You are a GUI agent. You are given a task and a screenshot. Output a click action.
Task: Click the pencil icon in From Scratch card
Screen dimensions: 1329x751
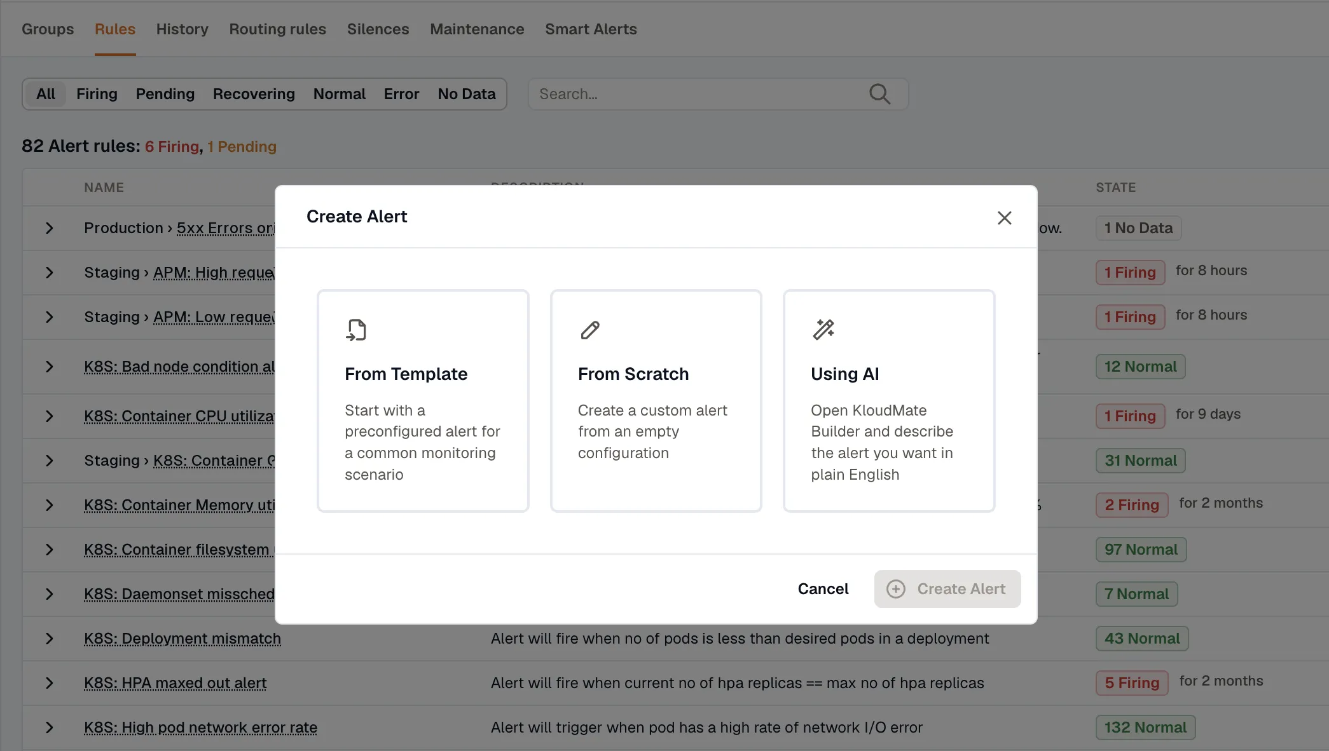coord(590,330)
